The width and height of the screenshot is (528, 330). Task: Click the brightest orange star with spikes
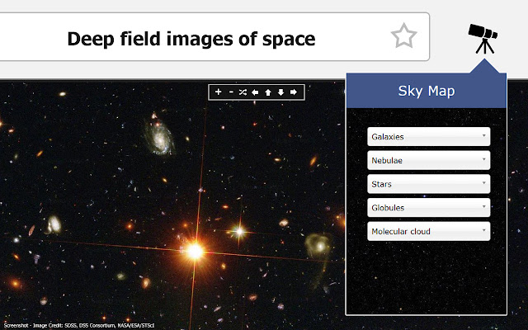[x=195, y=251]
